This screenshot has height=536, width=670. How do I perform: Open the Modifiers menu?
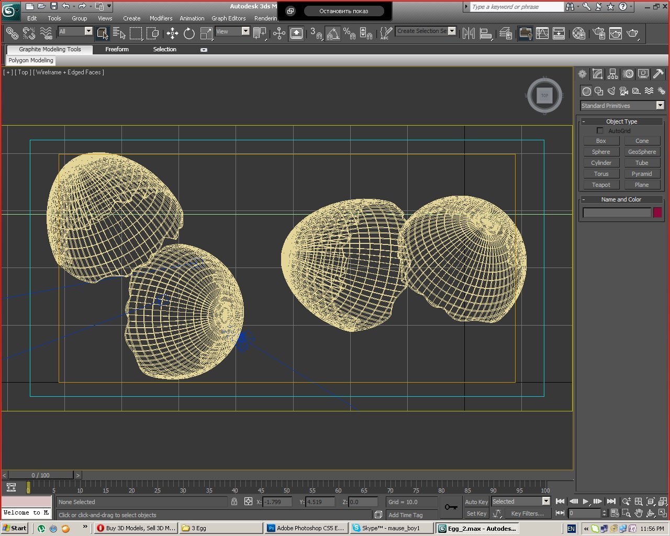click(x=161, y=18)
